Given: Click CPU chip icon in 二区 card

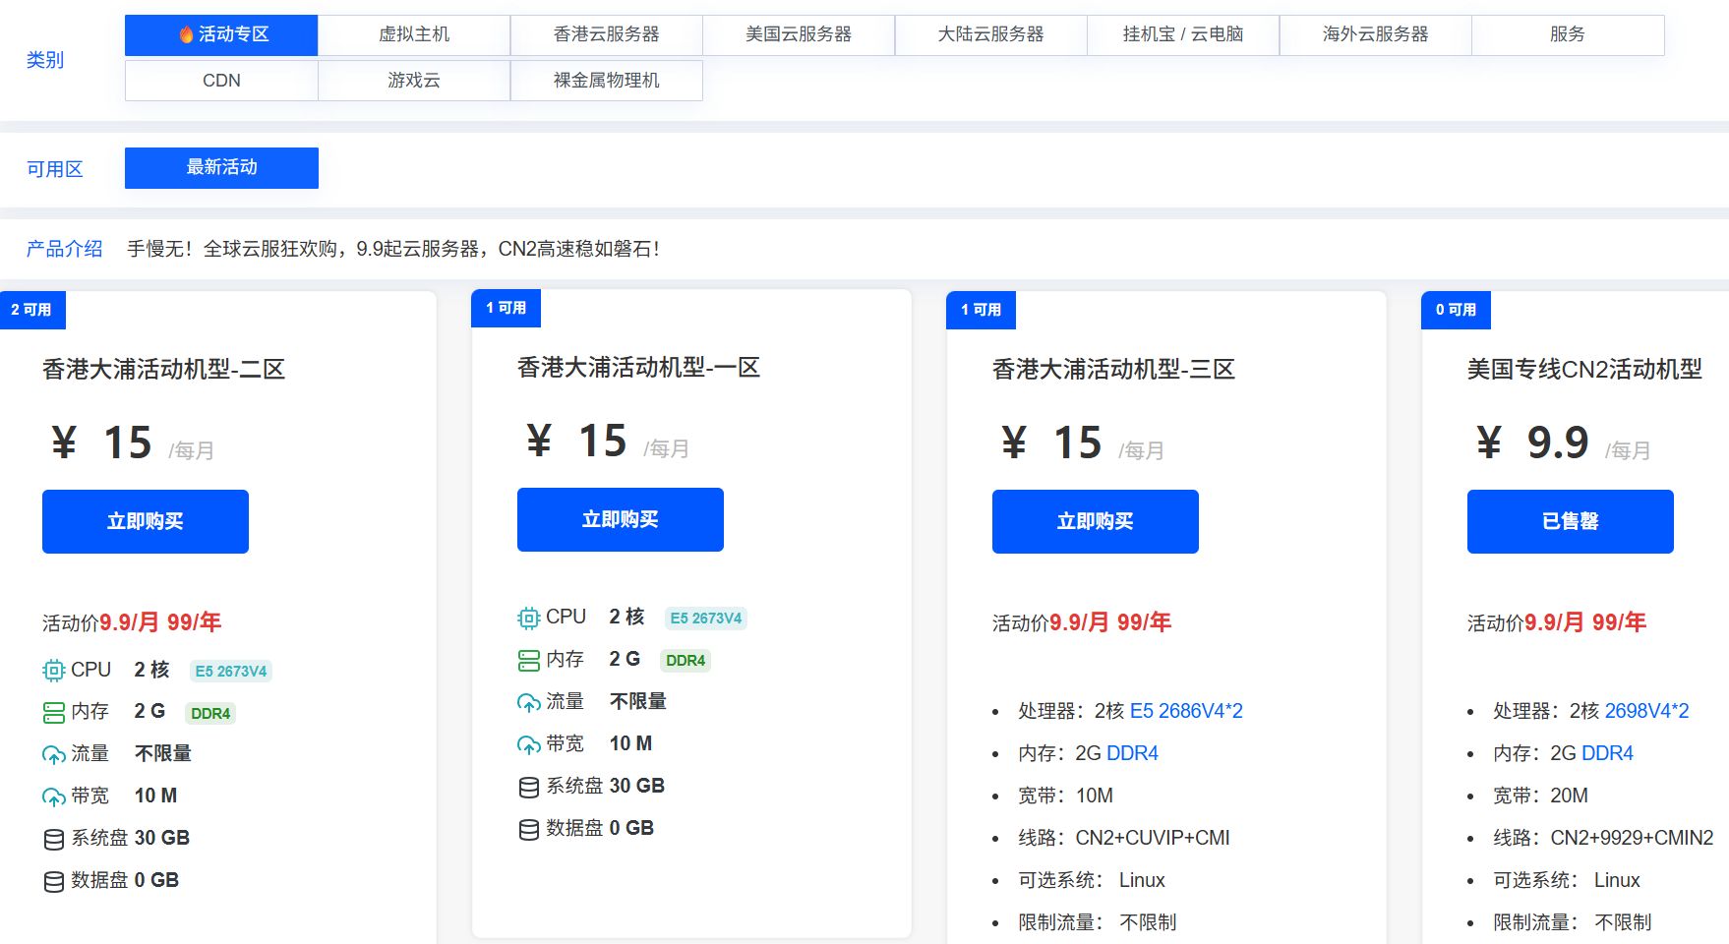Looking at the screenshot, I should click(53, 671).
